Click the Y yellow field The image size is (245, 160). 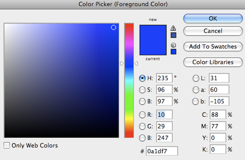(218, 138)
